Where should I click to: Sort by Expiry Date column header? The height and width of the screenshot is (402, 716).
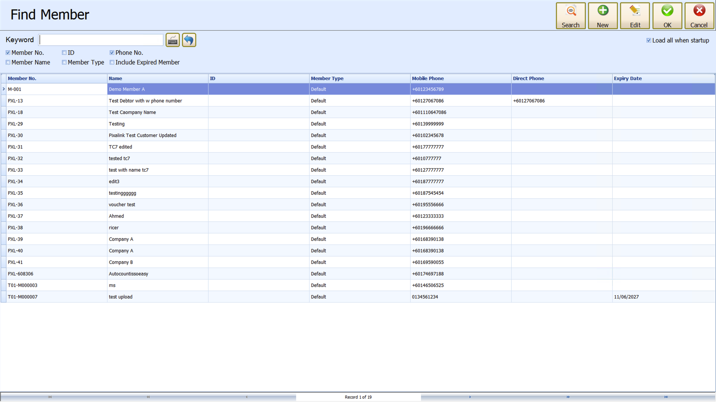tap(664, 79)
